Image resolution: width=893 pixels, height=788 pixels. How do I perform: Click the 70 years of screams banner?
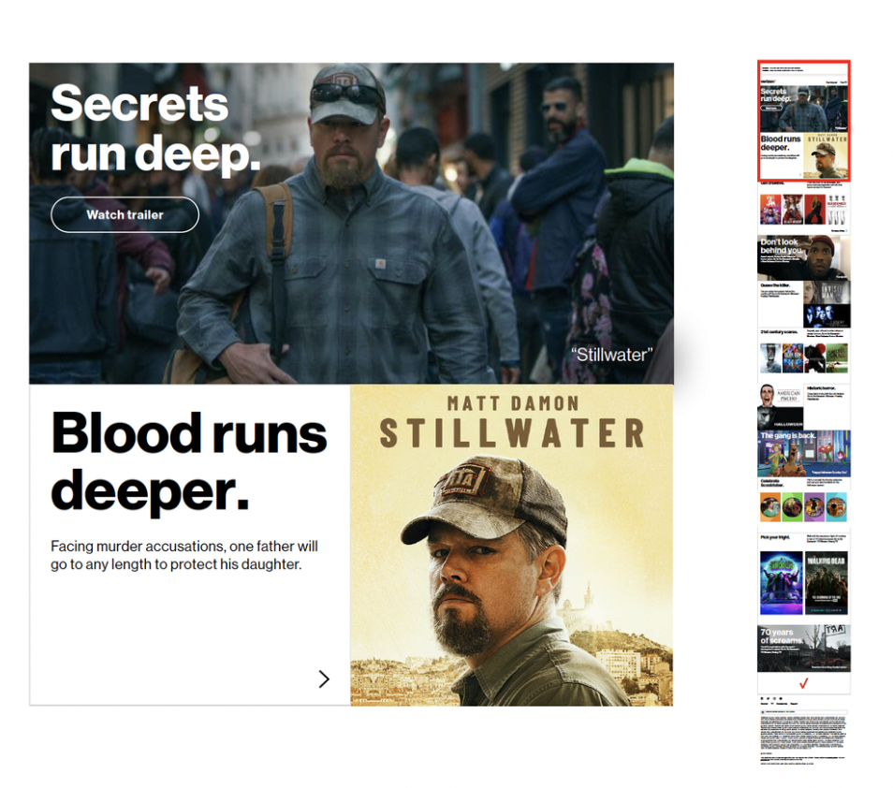(803, 649)
